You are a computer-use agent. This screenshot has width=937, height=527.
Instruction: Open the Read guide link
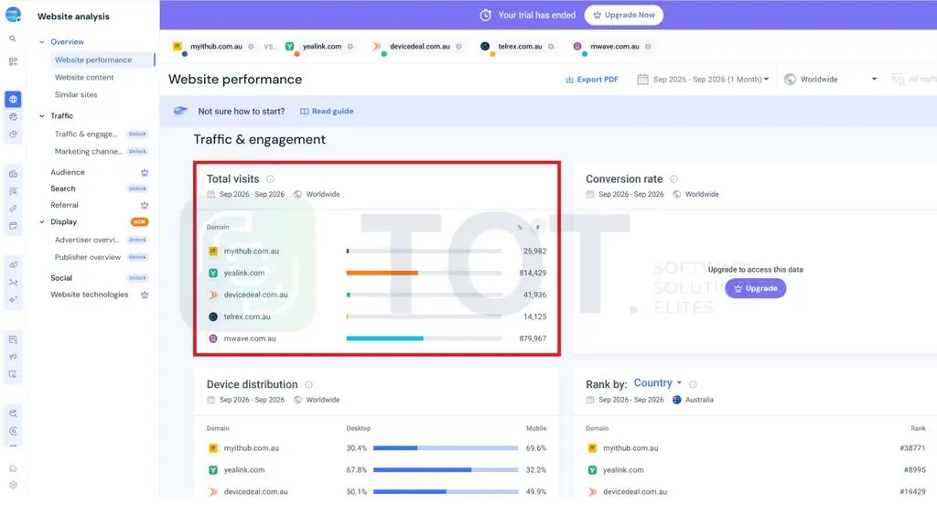[x=327, y=111]
